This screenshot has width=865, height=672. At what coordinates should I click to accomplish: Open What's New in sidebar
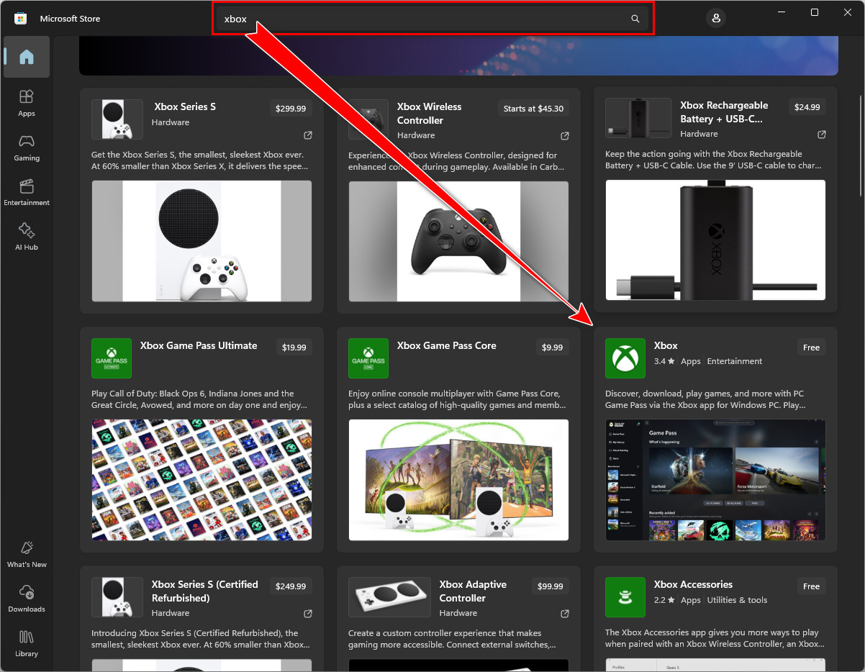pyautogui.click(x=27, y=553)
